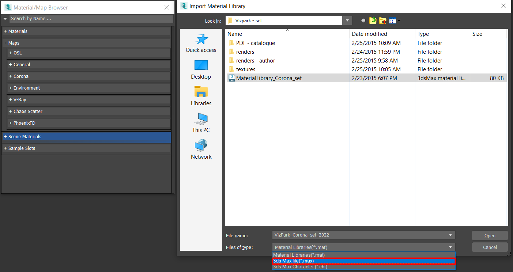Click the 2/25/2015 10:05 AM date cell
The image size is (513, 272).
(x=376, y=69)
